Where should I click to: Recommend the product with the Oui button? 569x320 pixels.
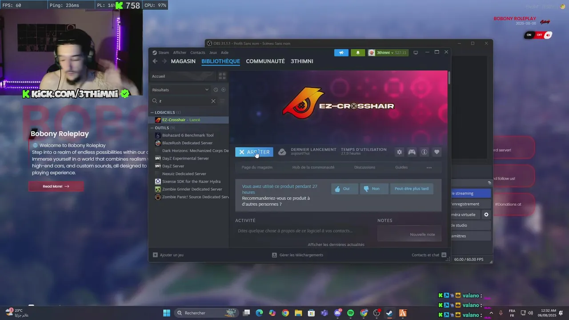[x=344, y=189]
